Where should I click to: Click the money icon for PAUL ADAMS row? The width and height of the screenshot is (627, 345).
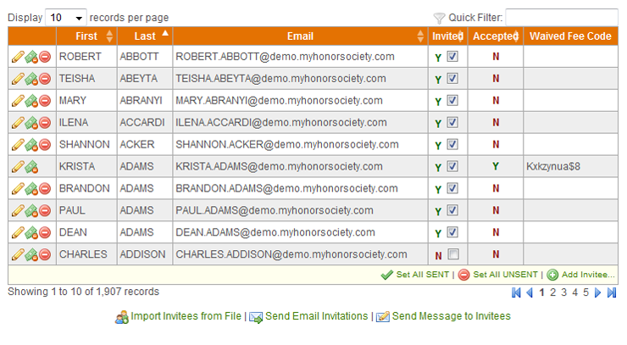tap(31, 210)
